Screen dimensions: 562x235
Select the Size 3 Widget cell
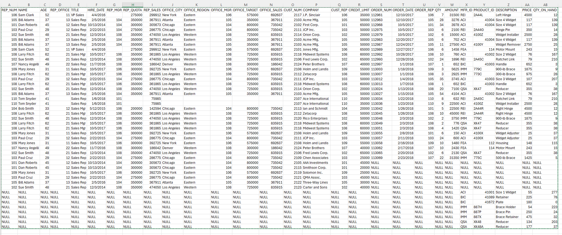(x=508, y=79)
